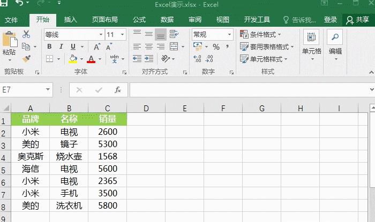Click the Cut scissors icon

(26, 34)
